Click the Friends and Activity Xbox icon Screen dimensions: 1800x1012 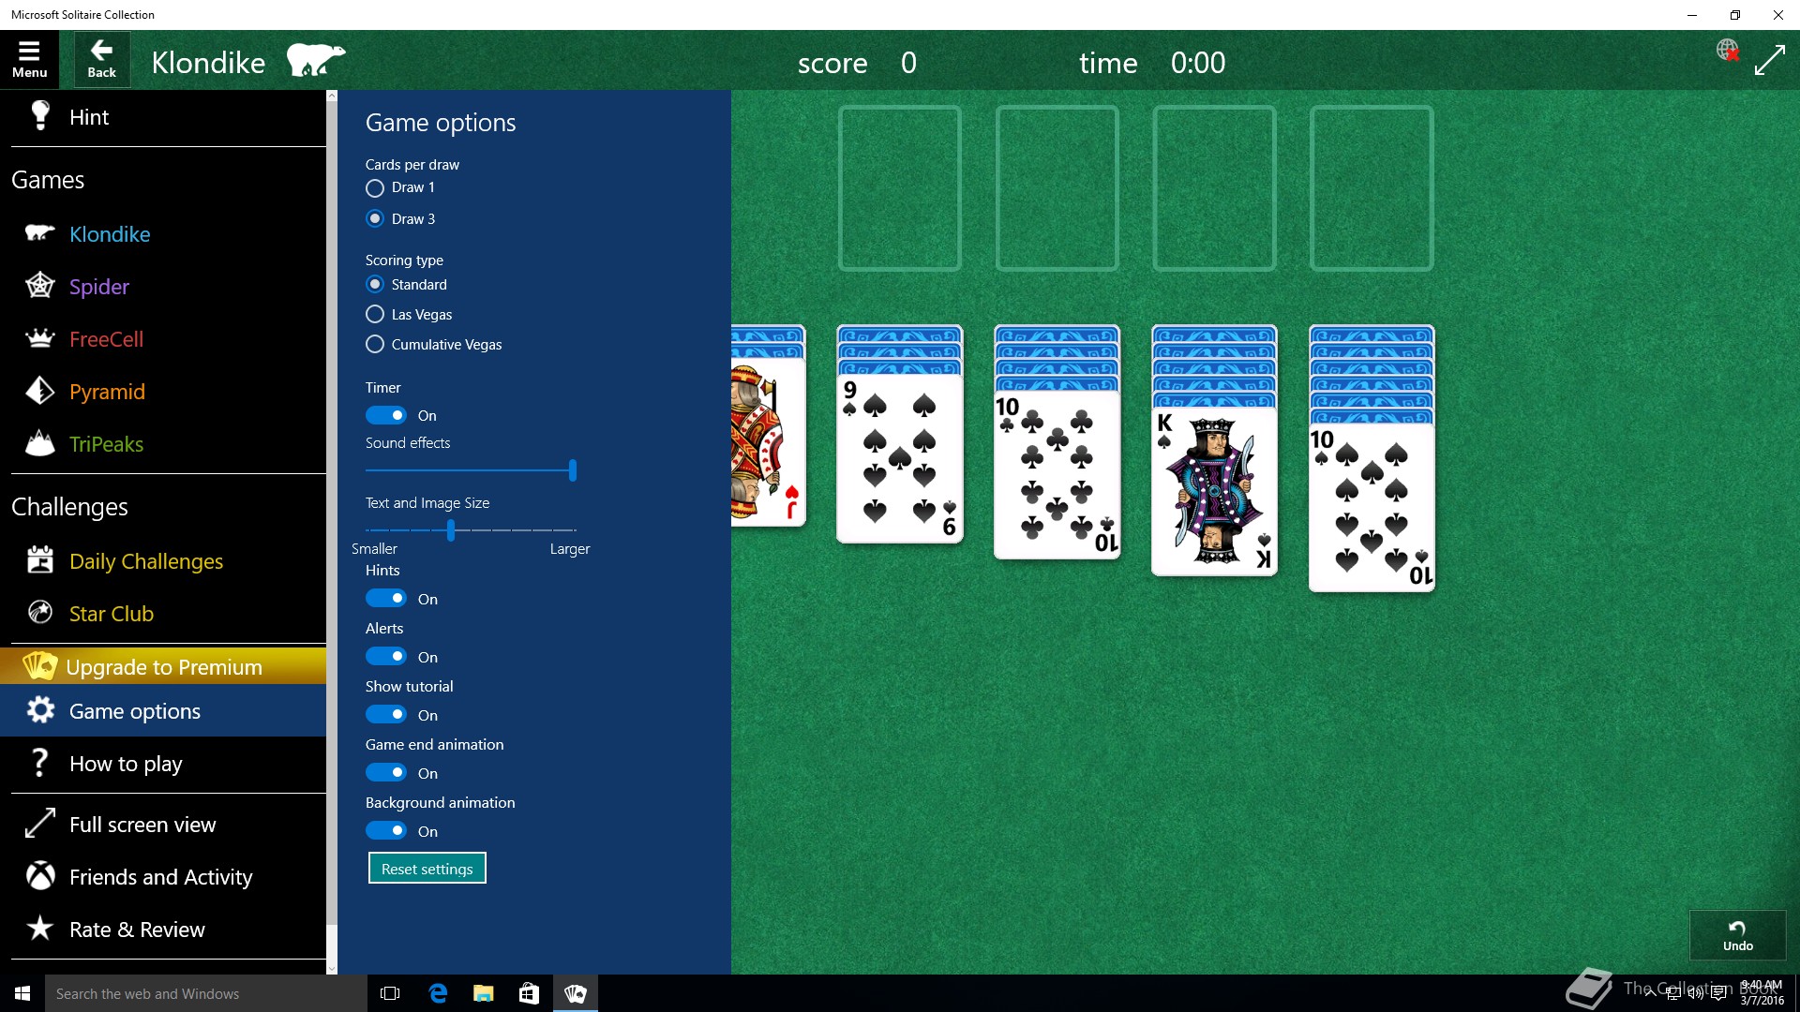pyautogui.click(x=39, y=876)
